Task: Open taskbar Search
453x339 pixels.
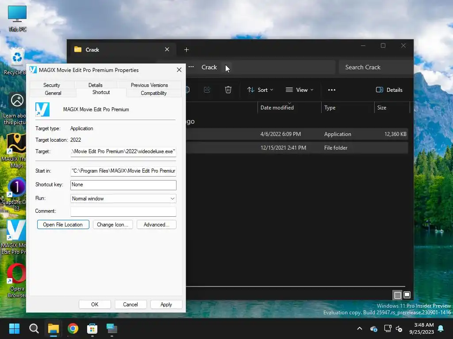Action: click(x=34, y=328)
